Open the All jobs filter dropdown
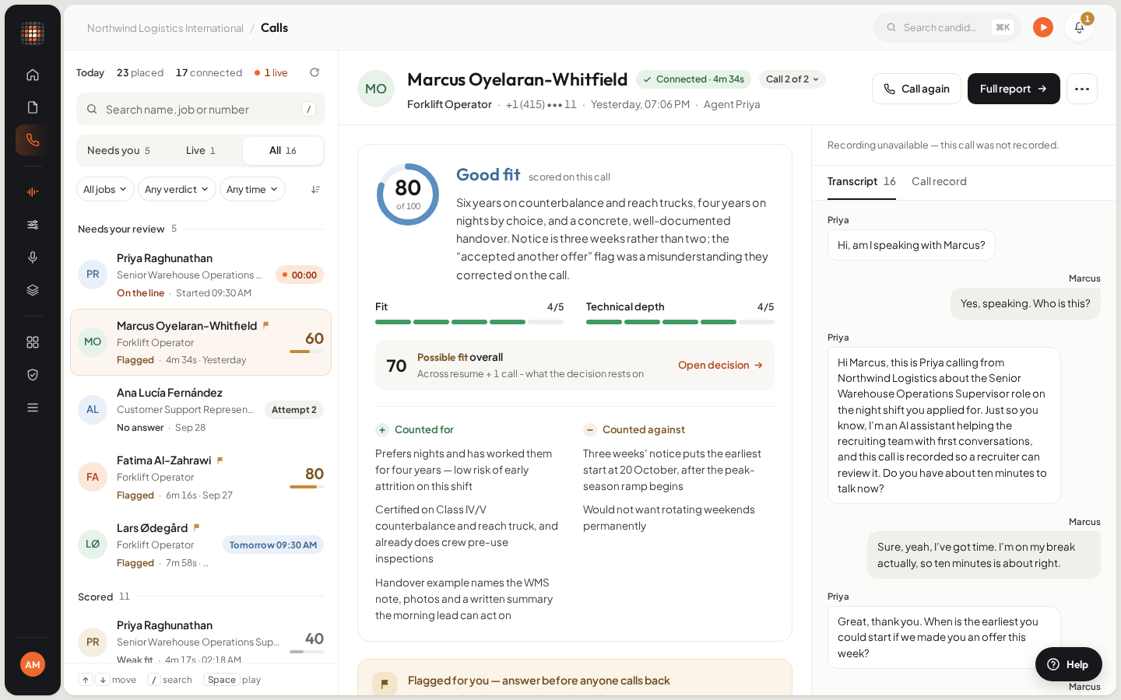The width and height of the screenshot is (1121, 700). coord(105,189)
